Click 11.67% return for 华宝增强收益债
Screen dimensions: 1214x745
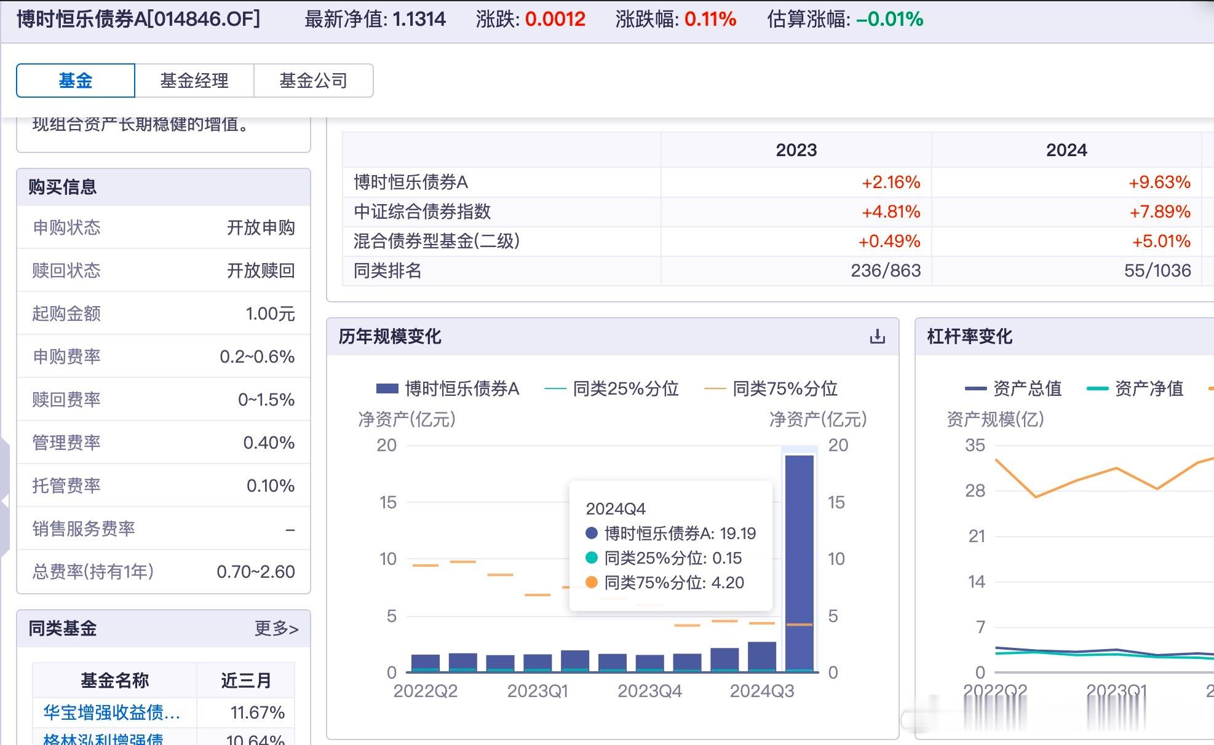pyautogui.click(x=258, y=712)
